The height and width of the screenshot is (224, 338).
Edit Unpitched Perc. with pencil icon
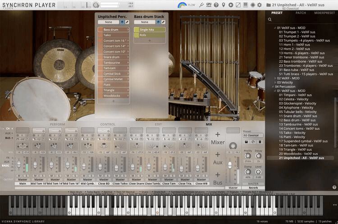pyautogui.click(x=127, y=22)
